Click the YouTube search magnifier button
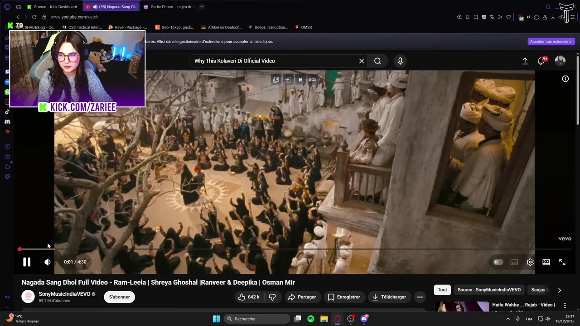The width and height of the screenshot is (580, 326). coord(377,61)
